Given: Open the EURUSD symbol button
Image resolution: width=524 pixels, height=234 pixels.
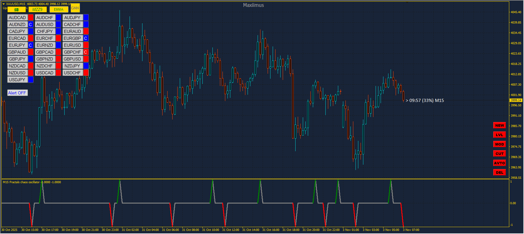Looking at the screenshot, I should (72, 45).
